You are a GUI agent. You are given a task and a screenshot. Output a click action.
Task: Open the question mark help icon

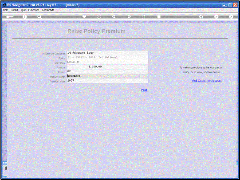point(24,17)
